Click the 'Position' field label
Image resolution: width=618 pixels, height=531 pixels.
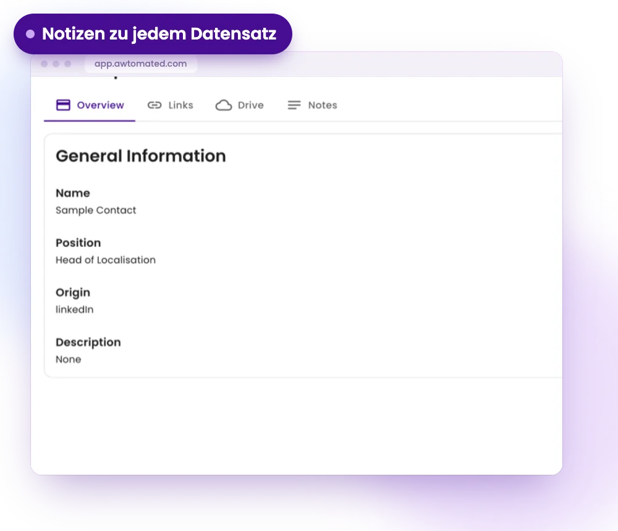[x=78, y=243]
